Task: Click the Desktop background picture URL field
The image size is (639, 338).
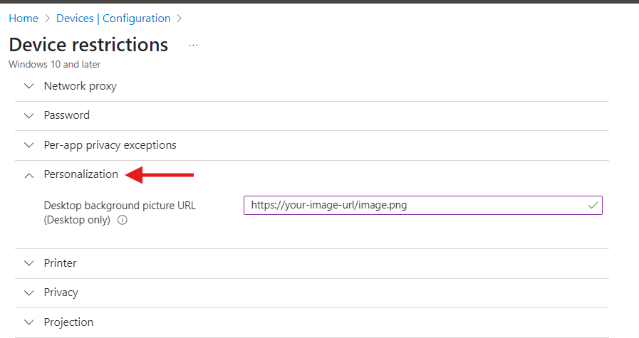Action: [413, 206]
